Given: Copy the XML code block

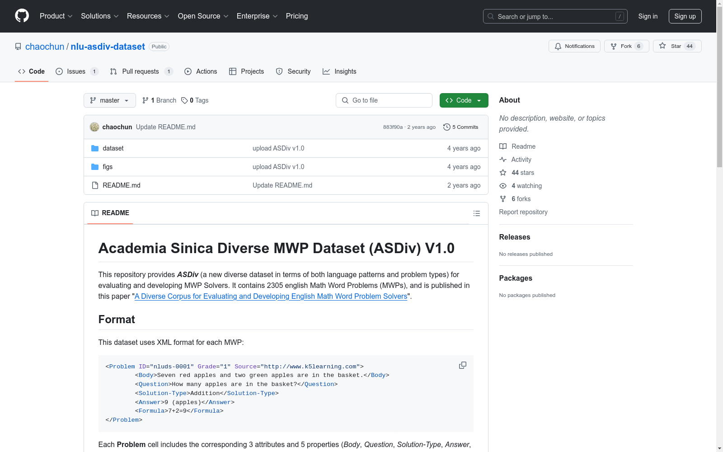Looking at the screenshot, I should click(x=463, y=365).
